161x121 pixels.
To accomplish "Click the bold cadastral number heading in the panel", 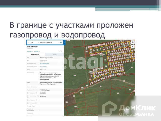I will point(32,47).
